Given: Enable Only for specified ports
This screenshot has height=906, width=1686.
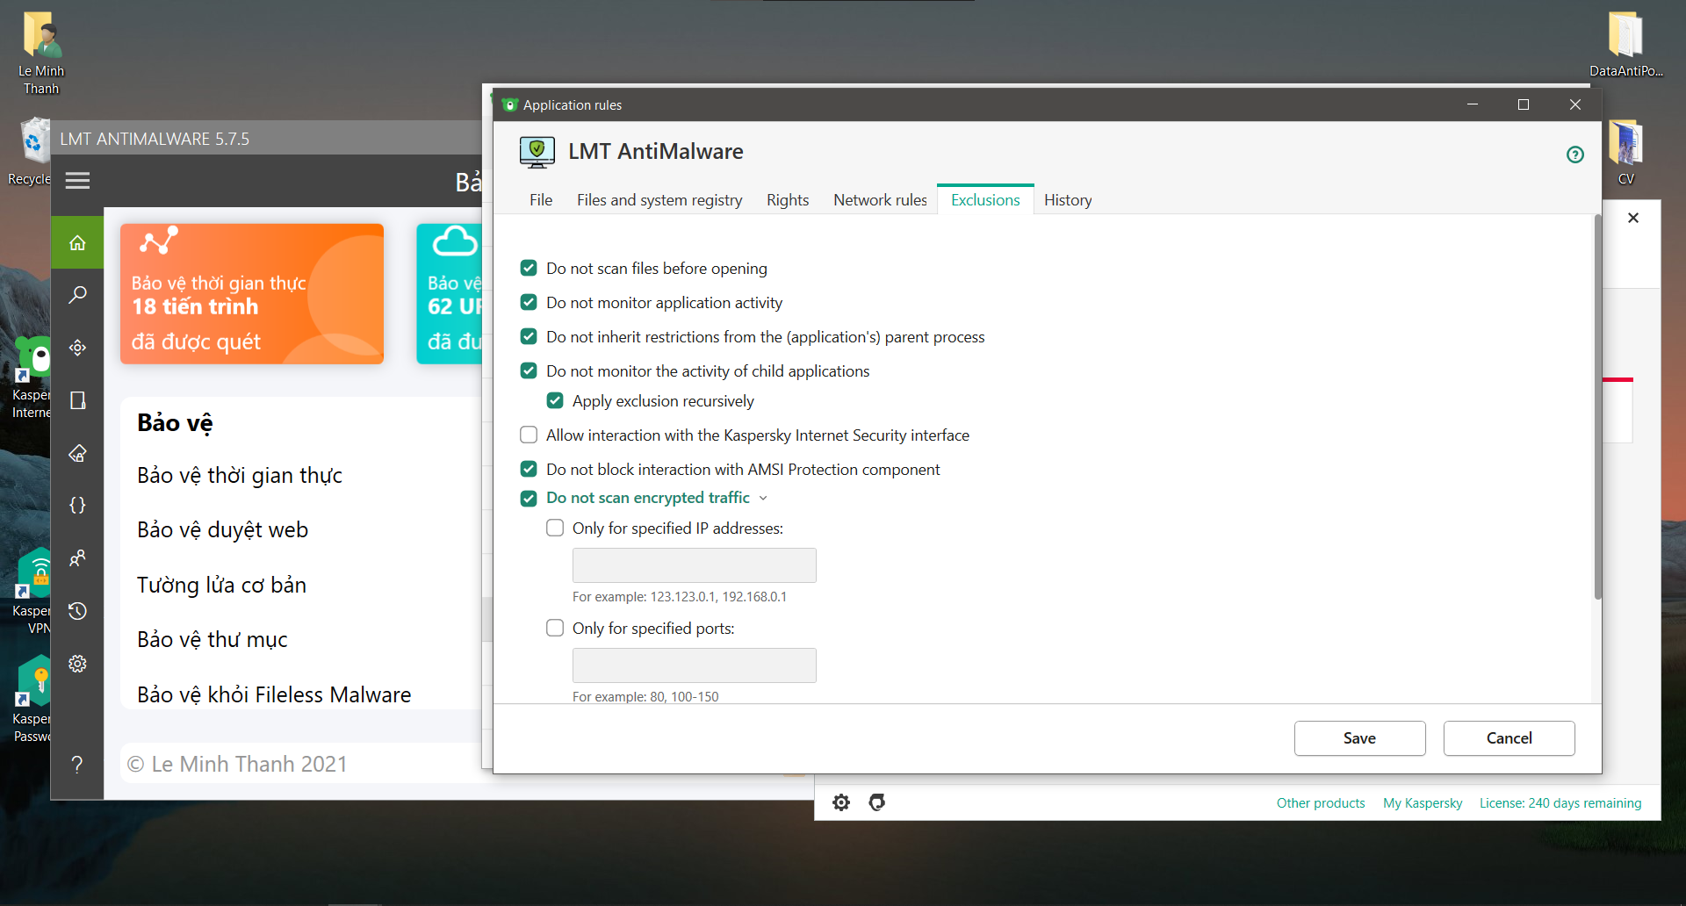Looking at the screenshot, I should point(555,628).
